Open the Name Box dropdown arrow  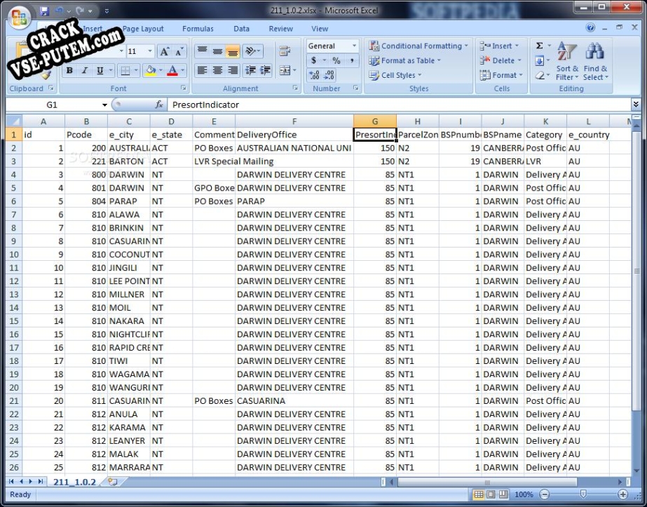[x=105, y=104]
